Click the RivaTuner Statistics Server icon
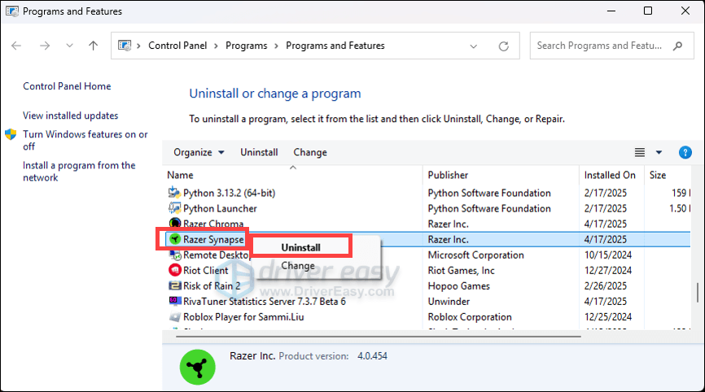Screen dimensions: 705x392 (174, 301)
